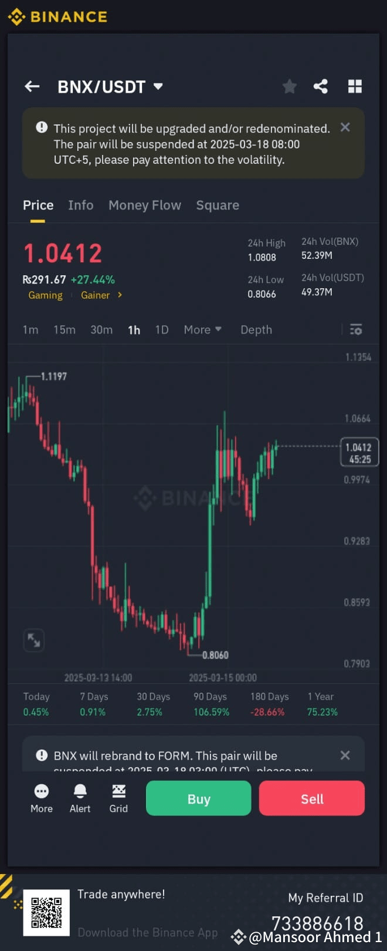Select the 30m chart interval
Viewport: 387px width, 951px height.
click(x=101, y=330)
